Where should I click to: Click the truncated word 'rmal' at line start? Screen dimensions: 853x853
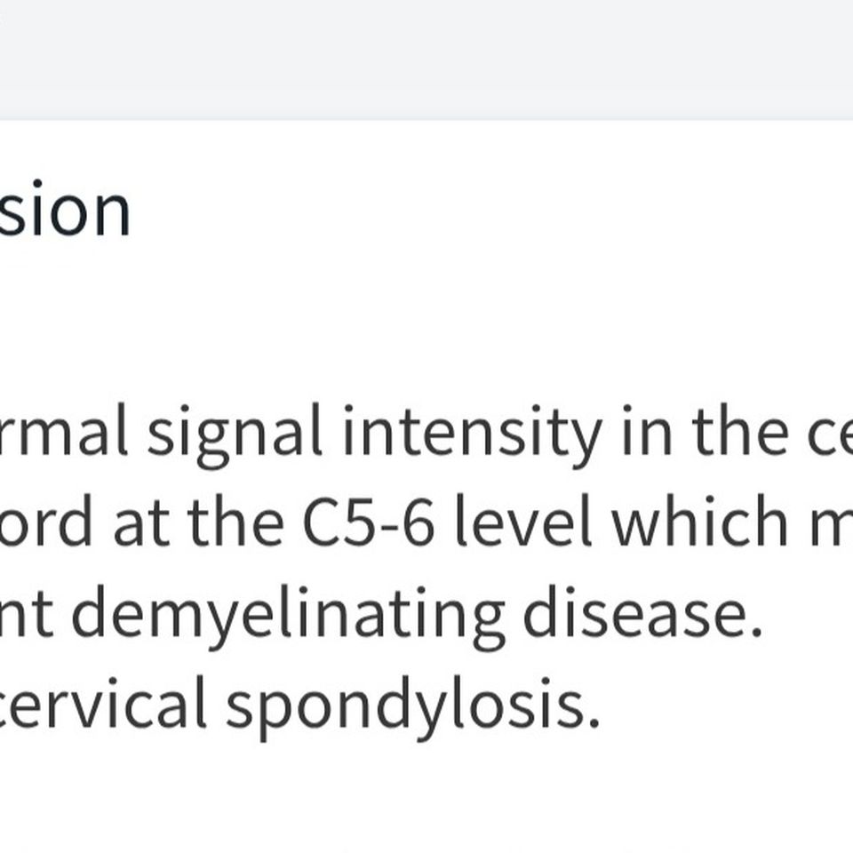tap(64, 430)
